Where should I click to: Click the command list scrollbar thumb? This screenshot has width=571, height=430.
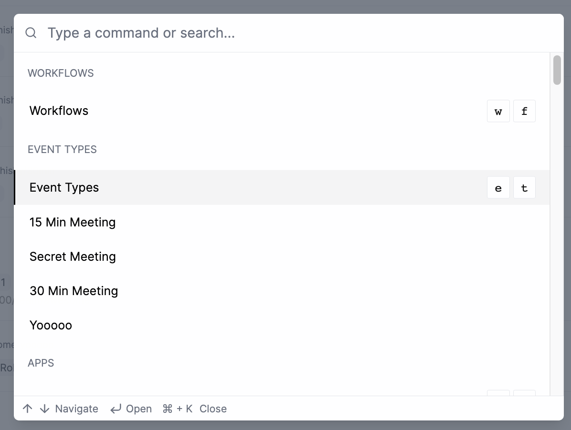click(x=557, y=71)
